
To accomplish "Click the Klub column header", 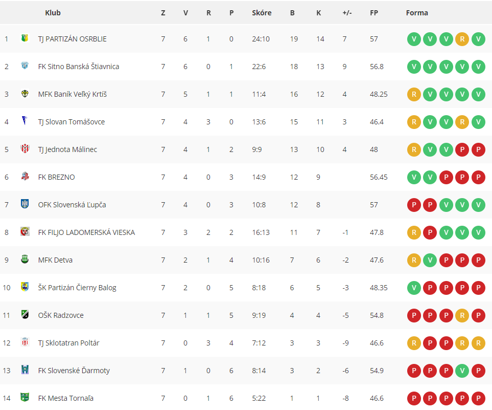I will [x=53, y=13].
